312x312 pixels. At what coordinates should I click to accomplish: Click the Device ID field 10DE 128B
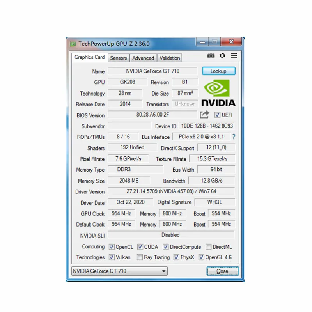207,126
